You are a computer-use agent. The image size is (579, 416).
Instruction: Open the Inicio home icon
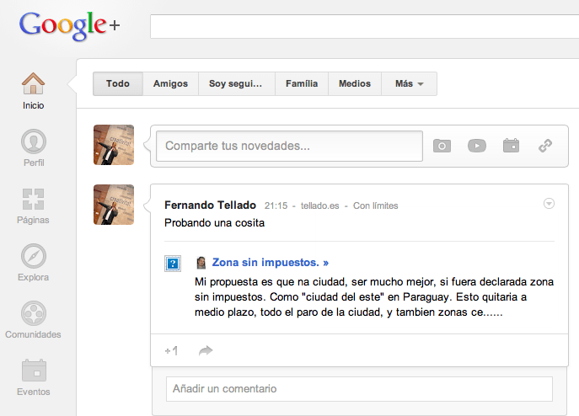click(34, 84)
